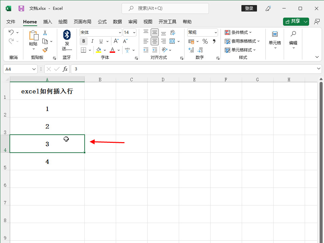Click the Wrap Text icon

point(173,32)
